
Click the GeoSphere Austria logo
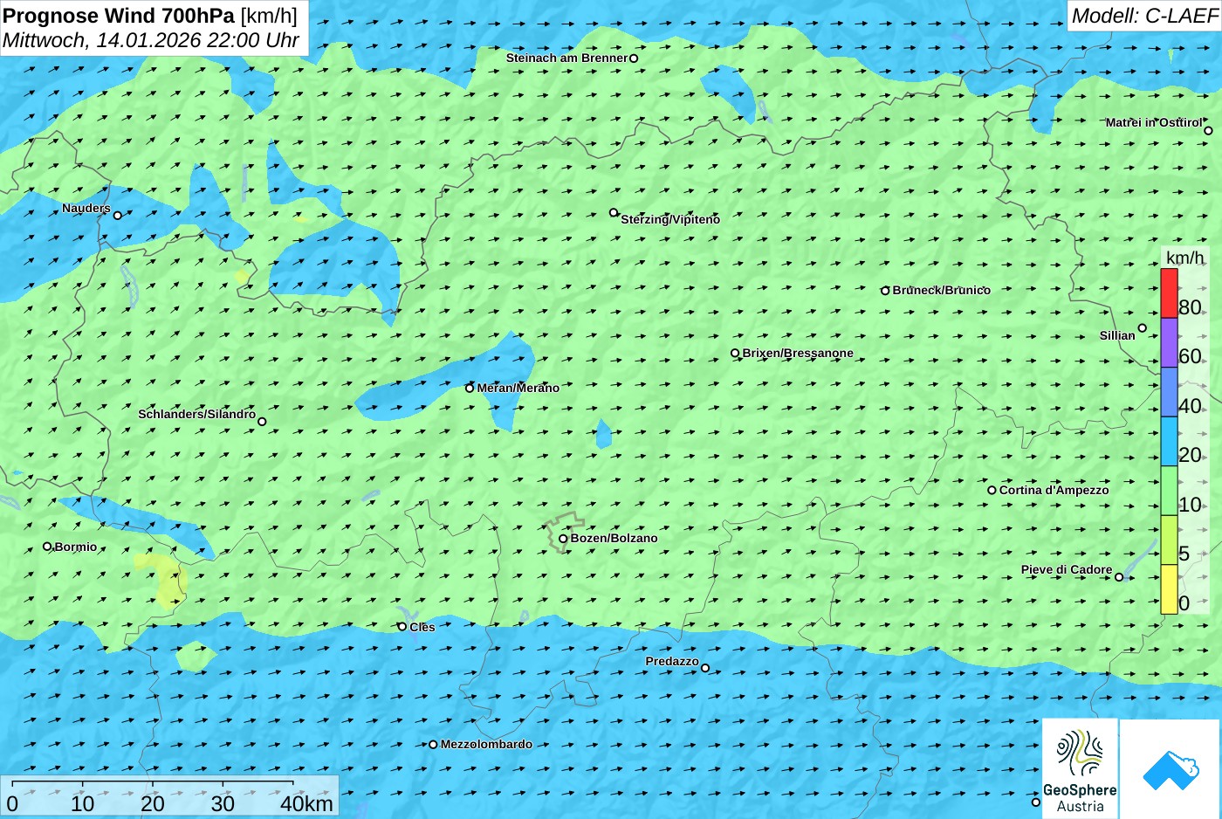(1080, 768)
